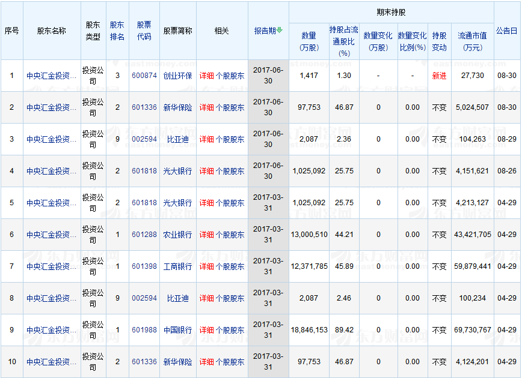This screenshot has width=522, height=378.
Task: Open stock code 002594 in row 8
Action: (x=144, y=298)
